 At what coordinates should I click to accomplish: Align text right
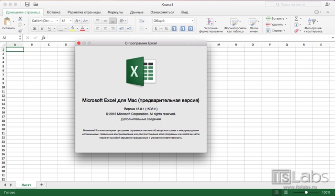coord(113,29)
